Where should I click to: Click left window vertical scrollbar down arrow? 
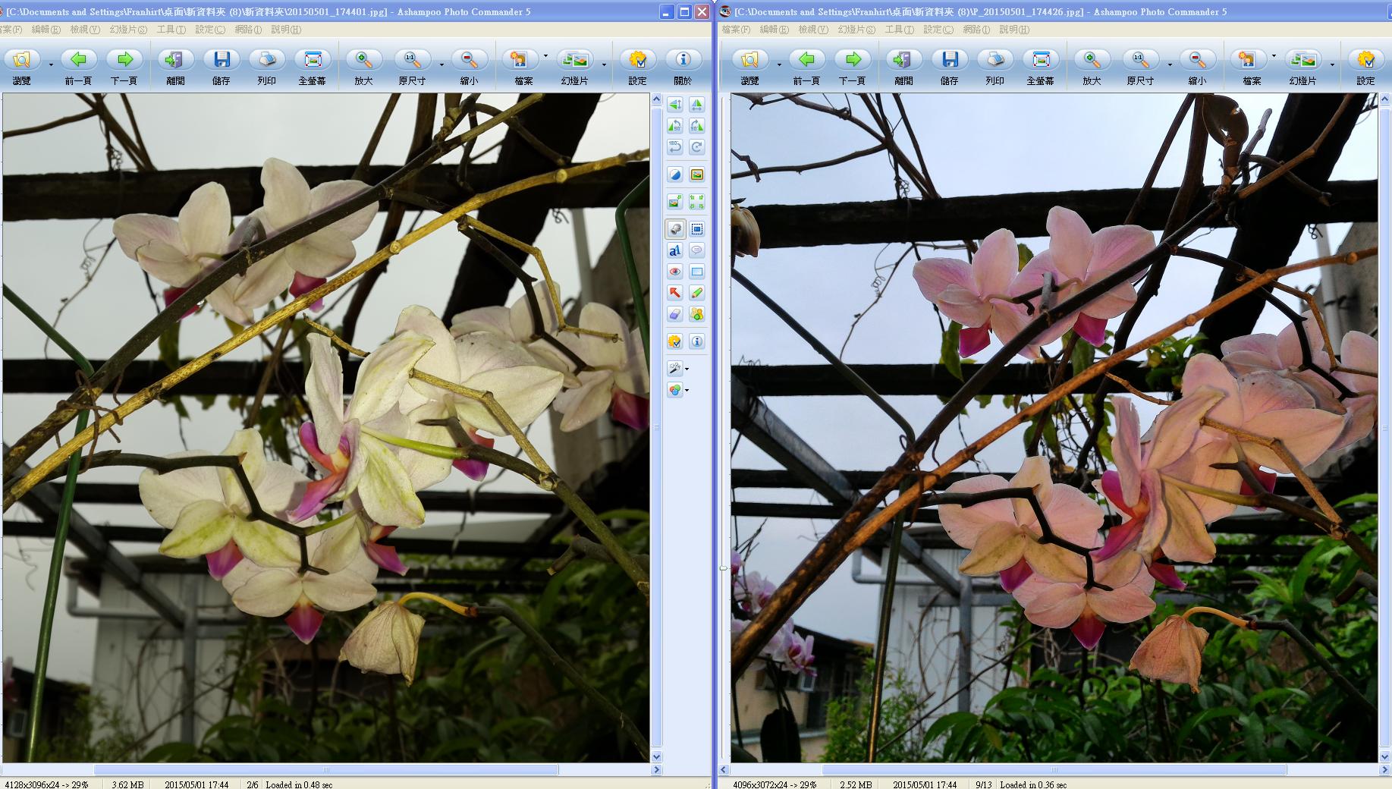click(x=657, y=756)
